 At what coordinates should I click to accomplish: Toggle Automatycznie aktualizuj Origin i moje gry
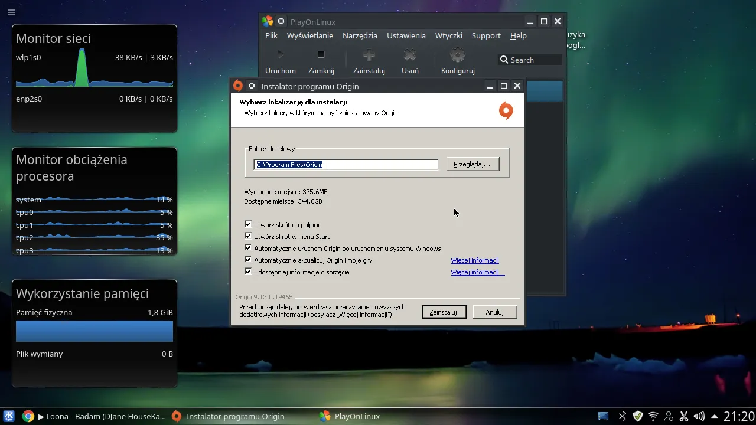coord(248,260)
